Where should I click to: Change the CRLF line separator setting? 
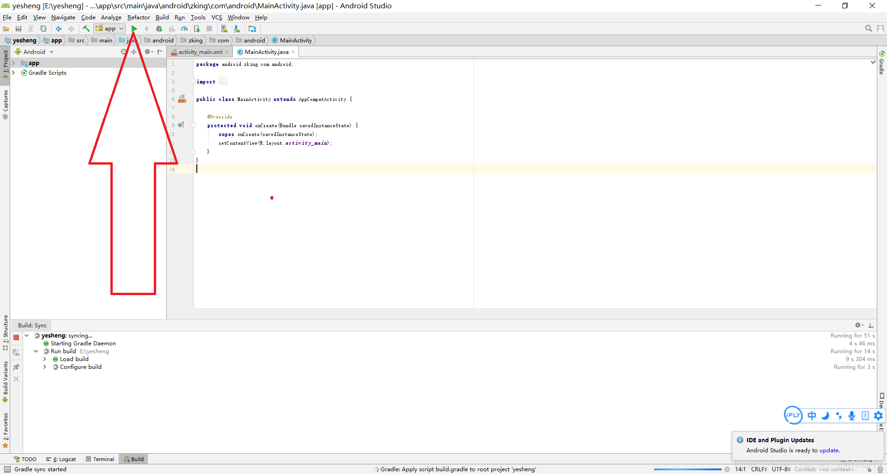759,469
